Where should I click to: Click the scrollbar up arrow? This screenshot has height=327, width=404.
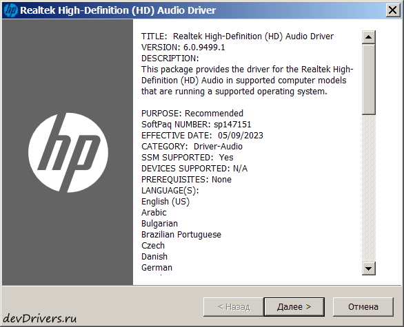click(368, 37)
